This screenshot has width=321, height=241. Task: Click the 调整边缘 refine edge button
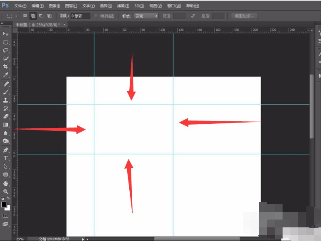point(244,16)
